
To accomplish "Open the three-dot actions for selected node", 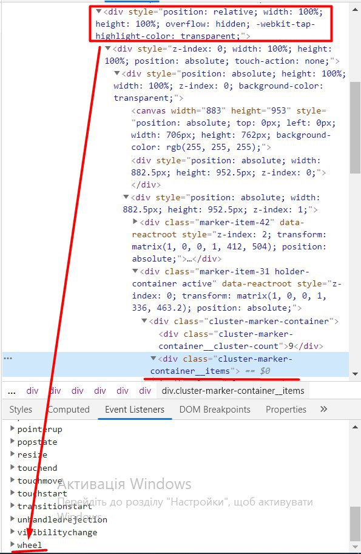I will (x=8, y=358).
